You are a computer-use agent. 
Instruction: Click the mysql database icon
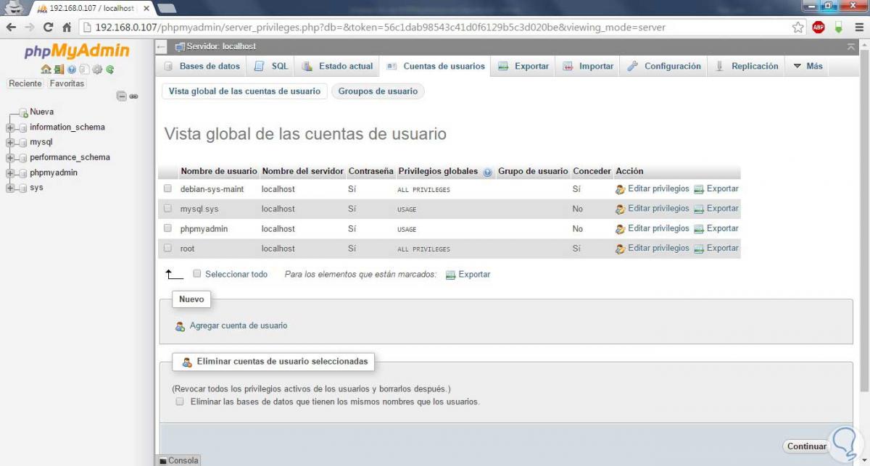click(23, 143)
